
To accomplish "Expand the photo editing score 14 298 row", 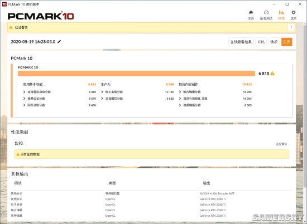I will pyautogui.click(x=215, y=92).
